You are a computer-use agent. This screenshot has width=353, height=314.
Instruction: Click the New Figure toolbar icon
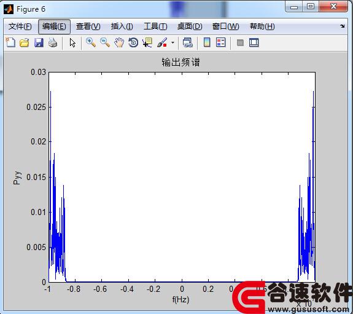pos(10,42)
